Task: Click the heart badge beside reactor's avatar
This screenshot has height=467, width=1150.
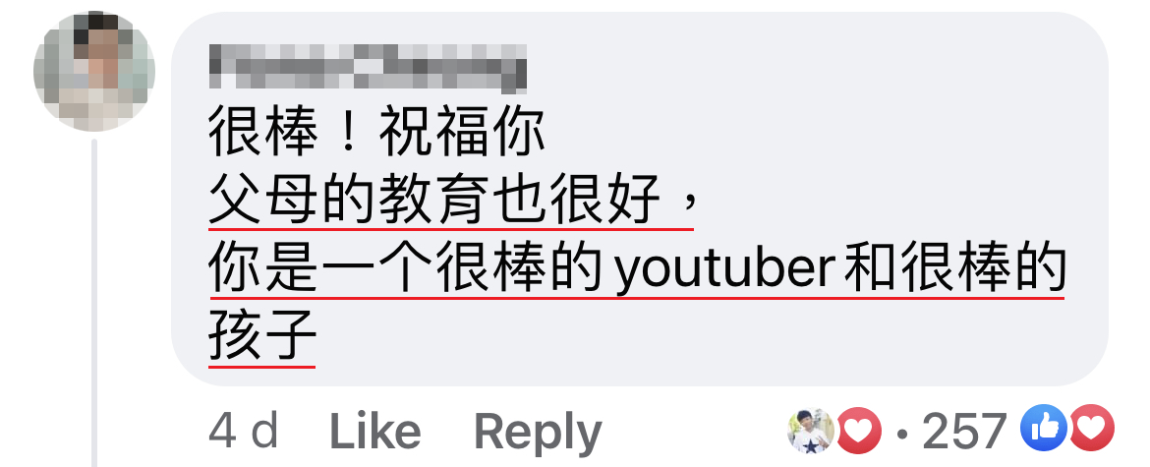Action: coord(859,431)
